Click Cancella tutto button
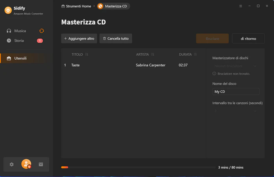 point(116,38)
